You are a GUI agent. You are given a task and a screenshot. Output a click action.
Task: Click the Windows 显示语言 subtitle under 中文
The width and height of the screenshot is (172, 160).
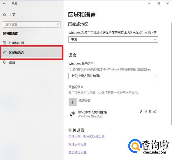pyautogui.click(x=90, y=116)
